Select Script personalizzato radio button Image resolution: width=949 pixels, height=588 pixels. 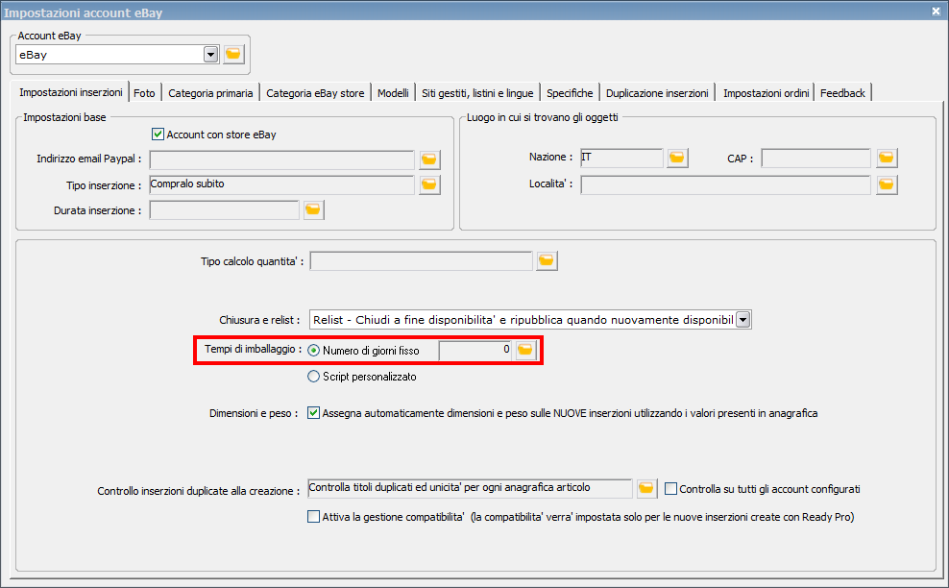pyautogui.click(x=313, y=377)
